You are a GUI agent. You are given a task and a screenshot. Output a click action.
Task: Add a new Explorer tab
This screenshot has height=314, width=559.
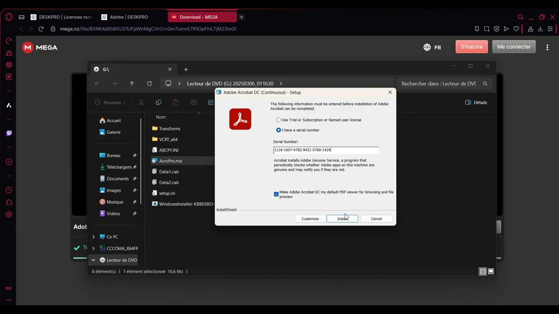tap(186, 69)
